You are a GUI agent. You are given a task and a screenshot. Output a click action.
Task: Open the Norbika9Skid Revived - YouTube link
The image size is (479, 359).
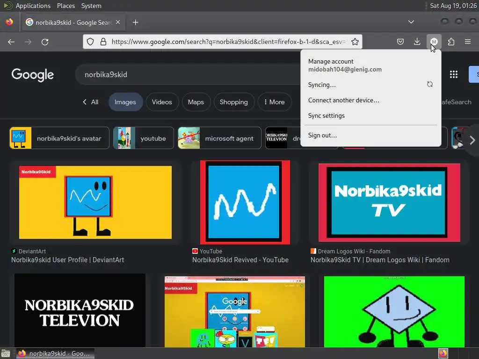240,260
